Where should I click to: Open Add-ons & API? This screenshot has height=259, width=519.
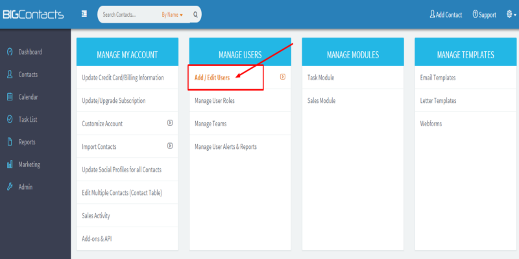pyautogui.click(x=97, y=239)
